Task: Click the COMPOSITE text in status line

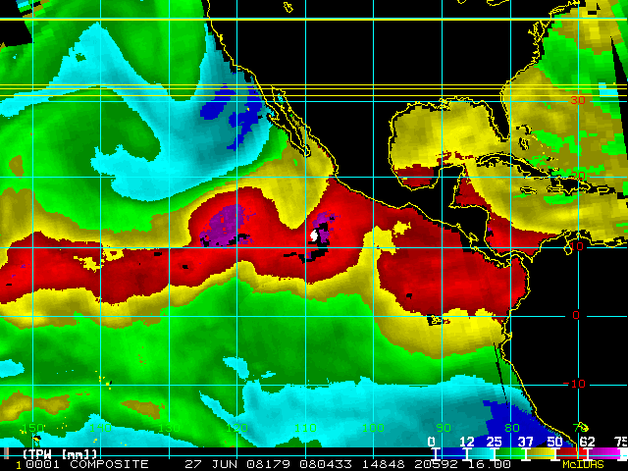Action: [109, 464]
